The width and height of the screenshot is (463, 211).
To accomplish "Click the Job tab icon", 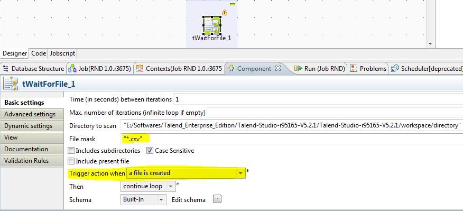I will click(72, 69).
